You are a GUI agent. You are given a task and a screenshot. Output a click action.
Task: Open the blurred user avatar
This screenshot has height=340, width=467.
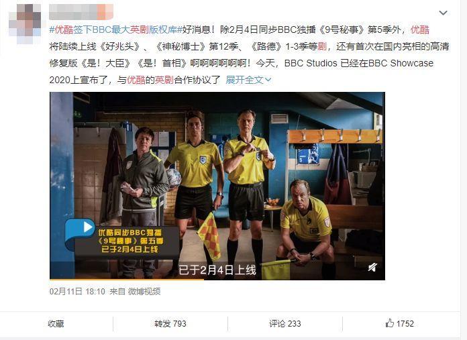(25, 24)
